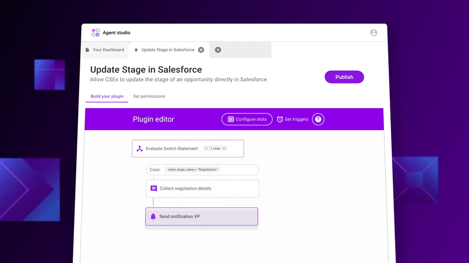Click the help question mark icon
The image size is (469, 263).
tap(318, 119)
